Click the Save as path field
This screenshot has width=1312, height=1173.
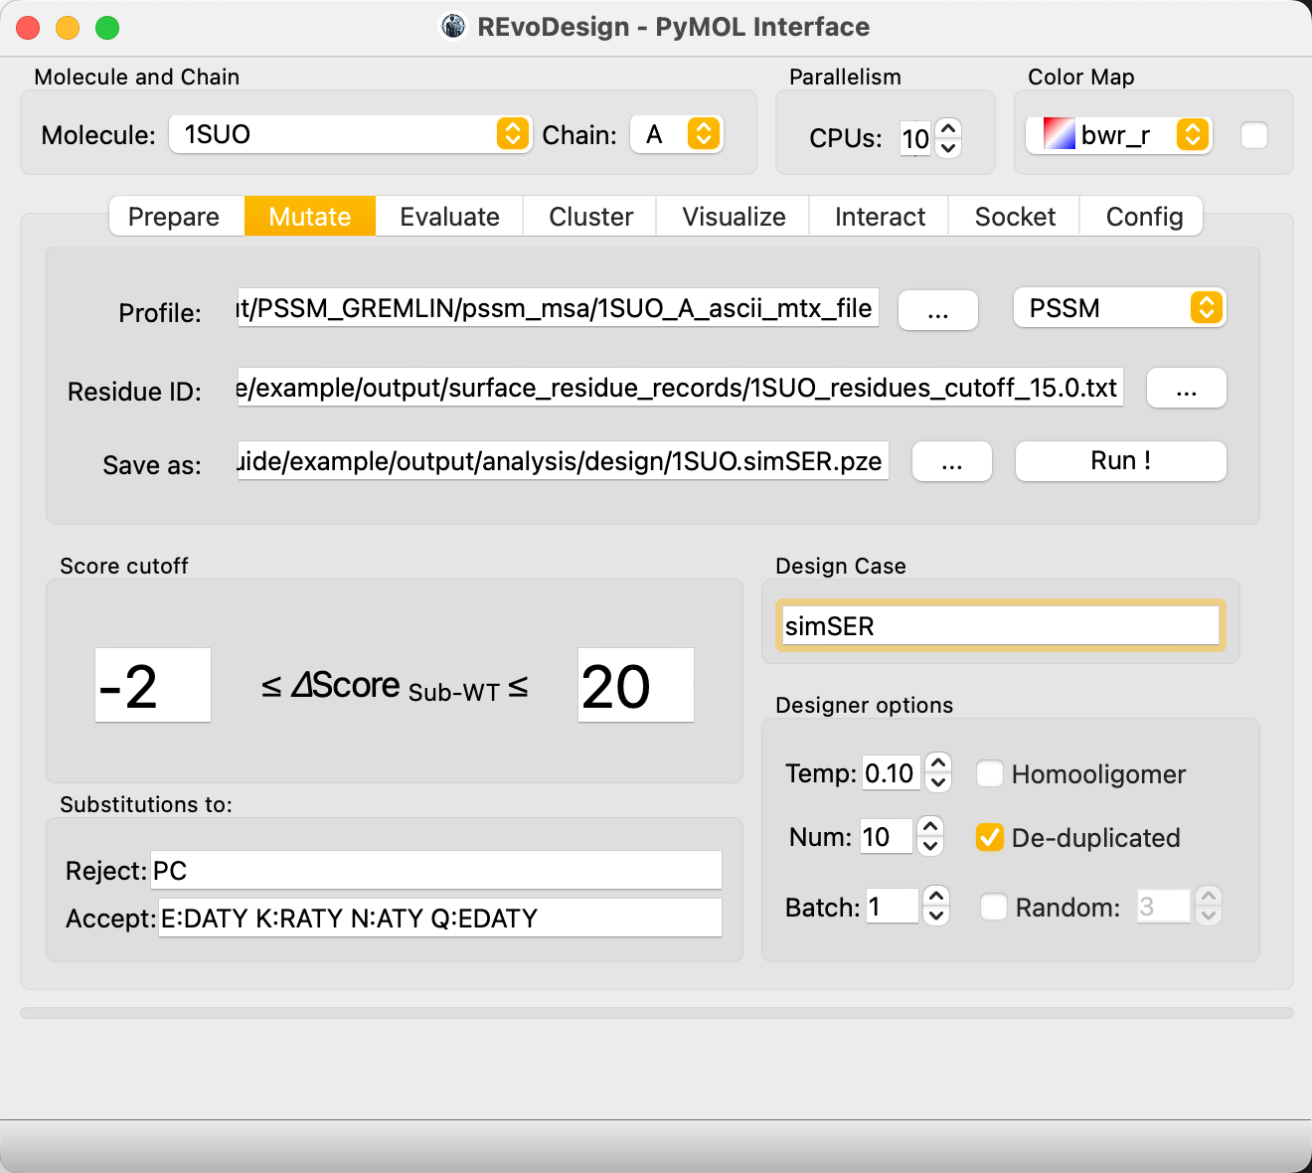pos(563,461)
